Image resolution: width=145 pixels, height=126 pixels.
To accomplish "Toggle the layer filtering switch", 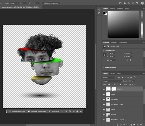I will (135, 77).
